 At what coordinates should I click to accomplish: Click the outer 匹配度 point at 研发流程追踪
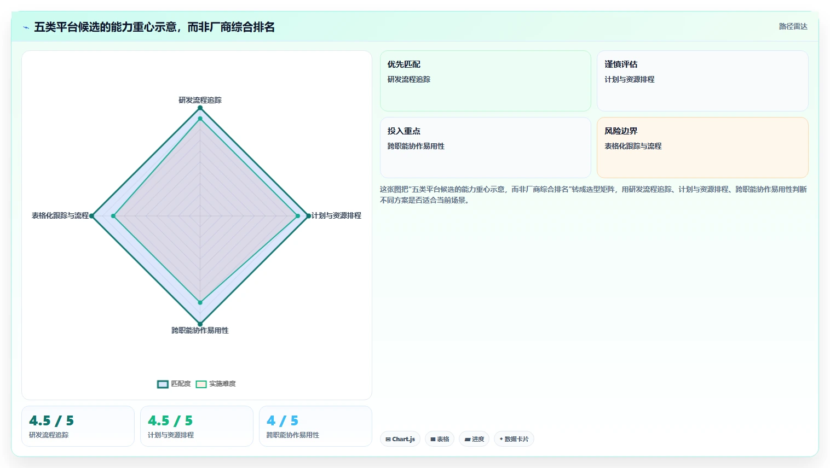pyautogui.click(x=200, y=108)
